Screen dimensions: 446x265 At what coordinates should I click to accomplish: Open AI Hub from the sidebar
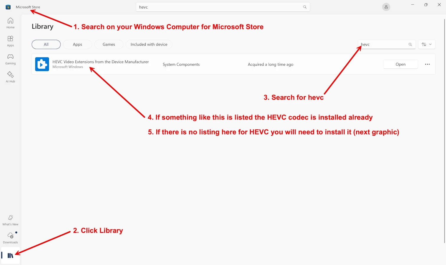point(10,77)
